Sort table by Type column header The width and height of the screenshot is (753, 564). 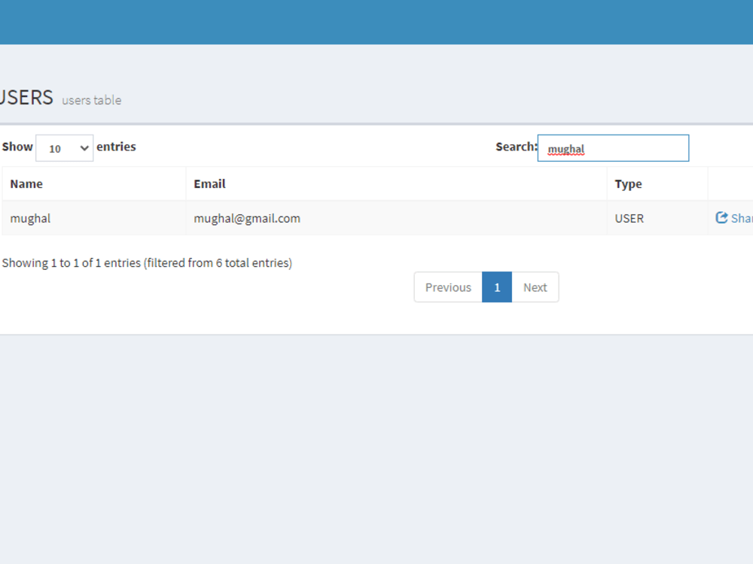657,183
